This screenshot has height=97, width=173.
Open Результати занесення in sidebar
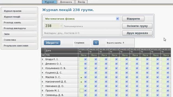click(x=19, y=46)
